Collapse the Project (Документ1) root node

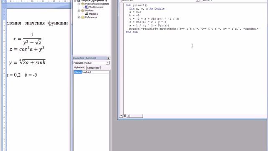pos(75,1)
